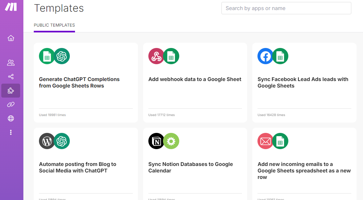Click the Facebook icon on Lead Ads card
Image resolution: width=363 pixels, height=200 pixels.
tap(265, 56)
